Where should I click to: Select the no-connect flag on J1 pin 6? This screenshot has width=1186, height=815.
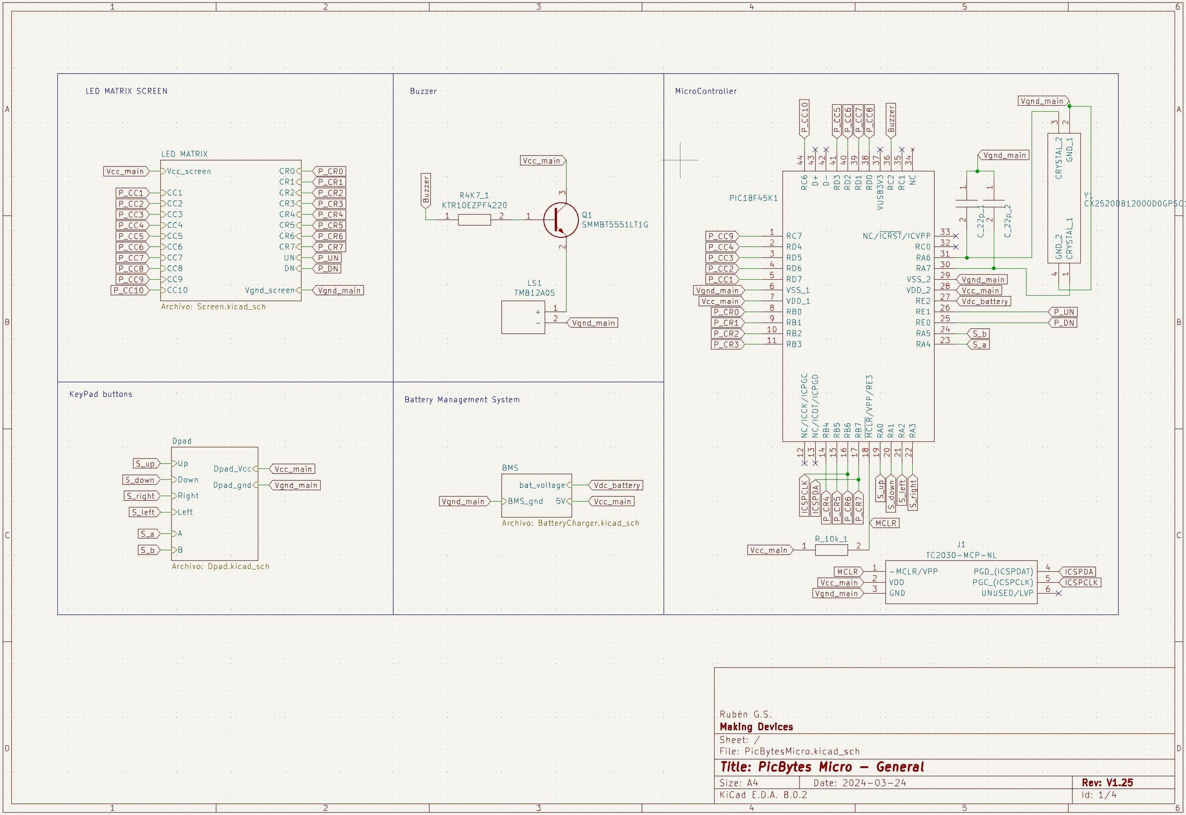[x=1059, y=594]
